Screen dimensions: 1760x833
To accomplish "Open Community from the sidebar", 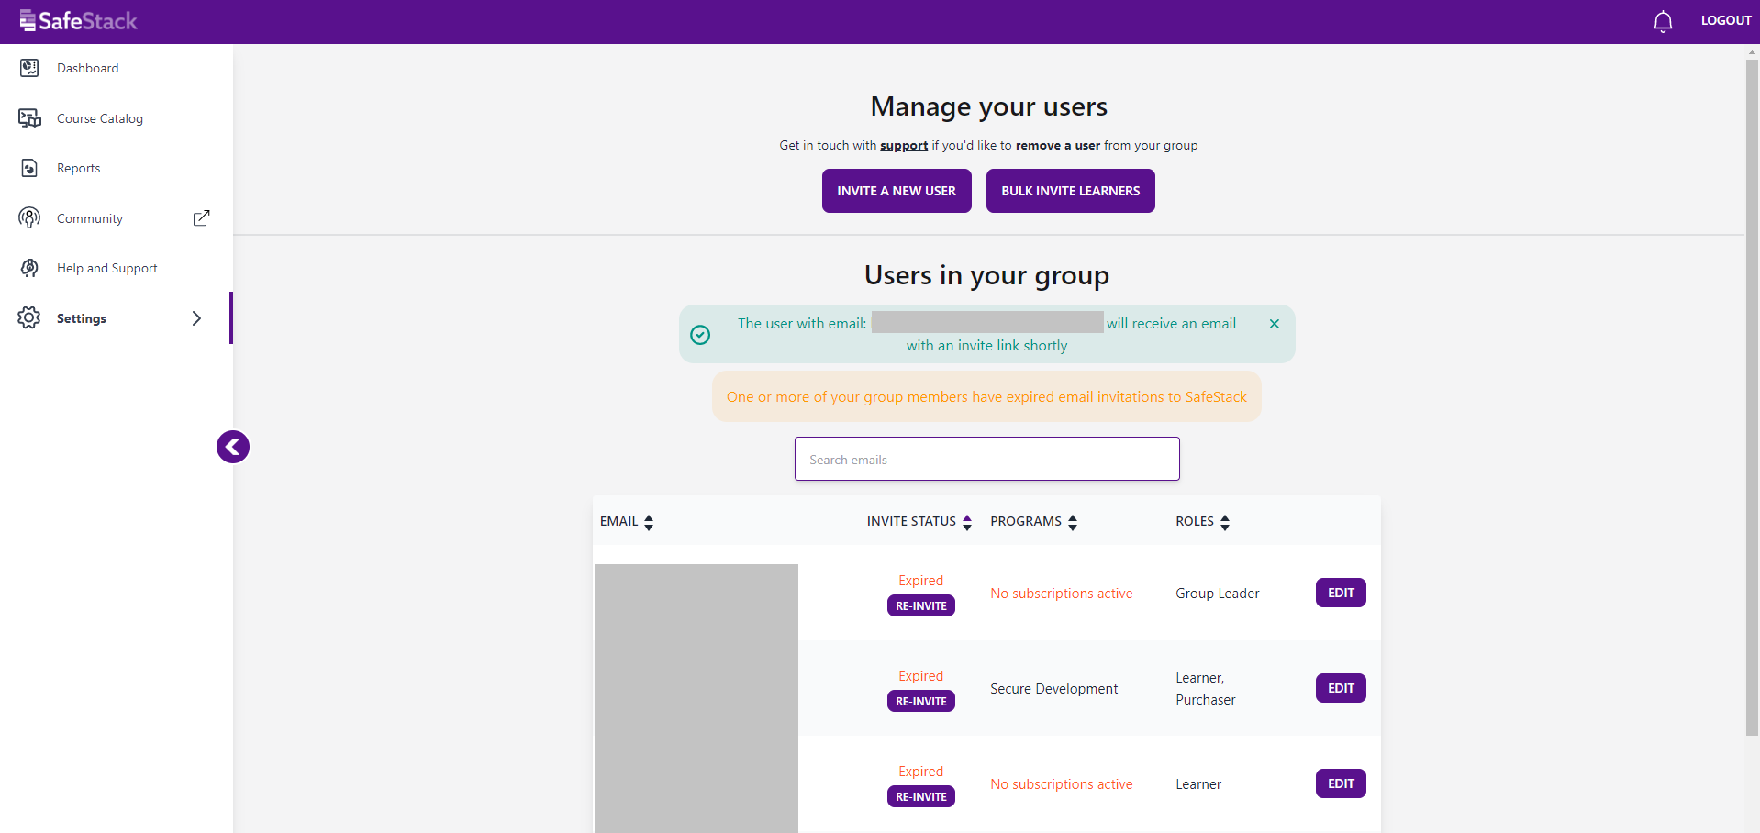I will (x=90, y=218).
